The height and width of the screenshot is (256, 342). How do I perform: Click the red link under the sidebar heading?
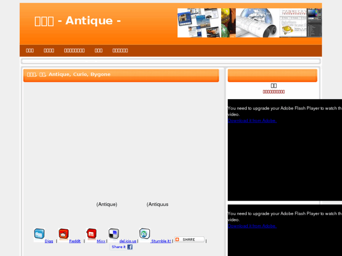[x=274, y=92]
